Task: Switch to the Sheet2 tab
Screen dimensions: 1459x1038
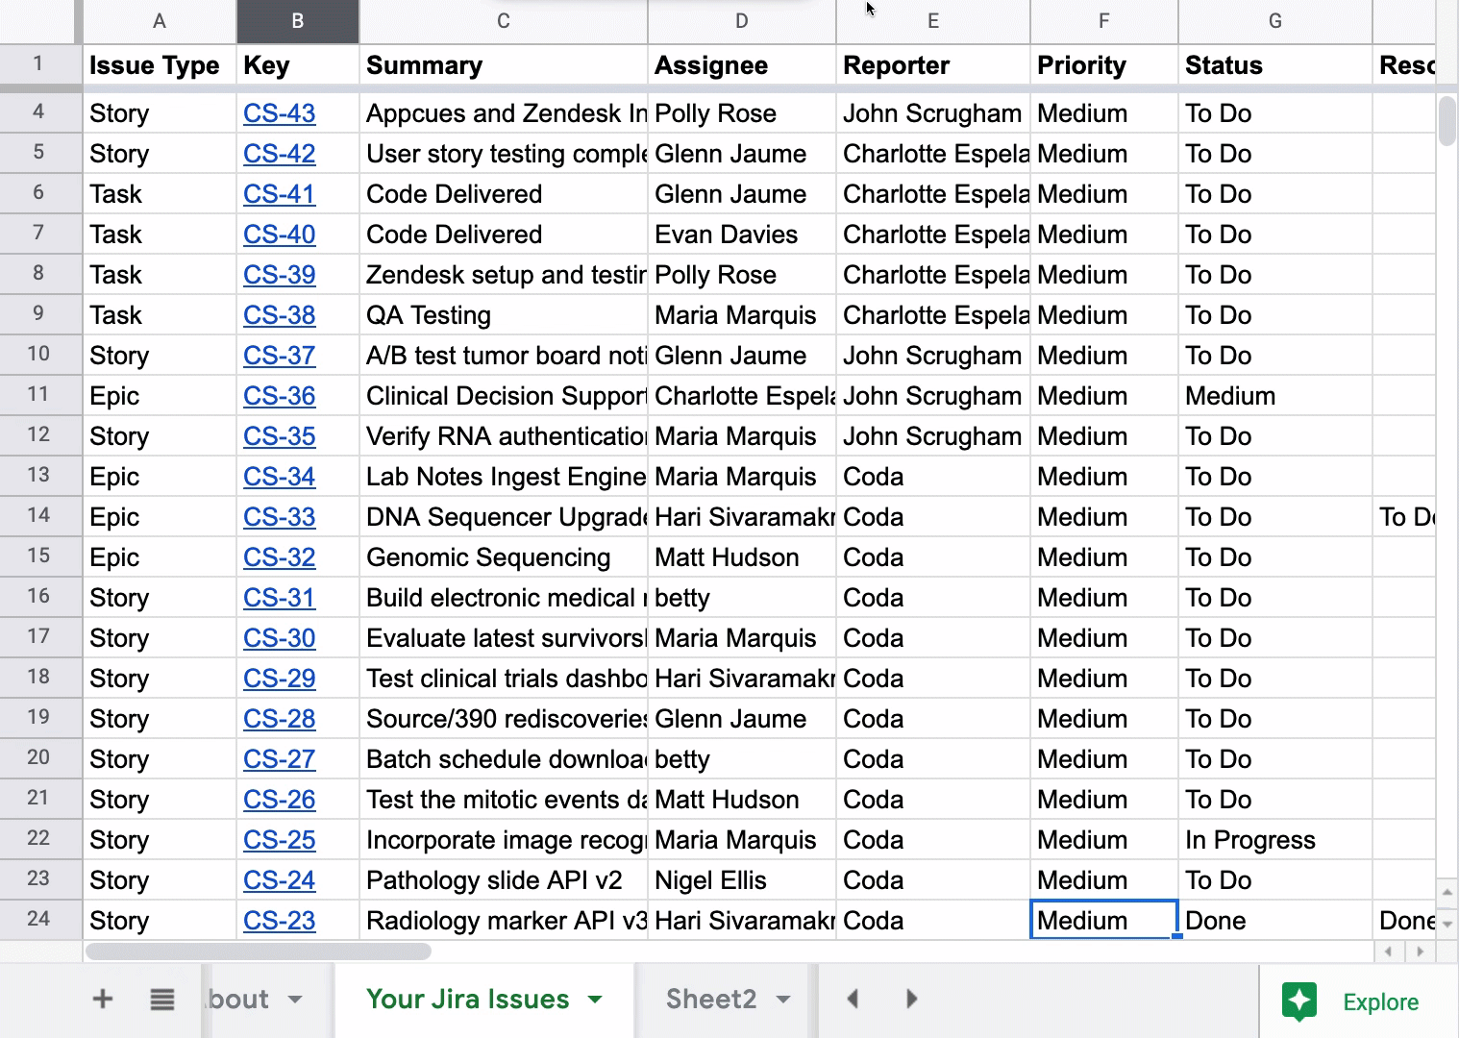Action: [x=710, y=1000]
